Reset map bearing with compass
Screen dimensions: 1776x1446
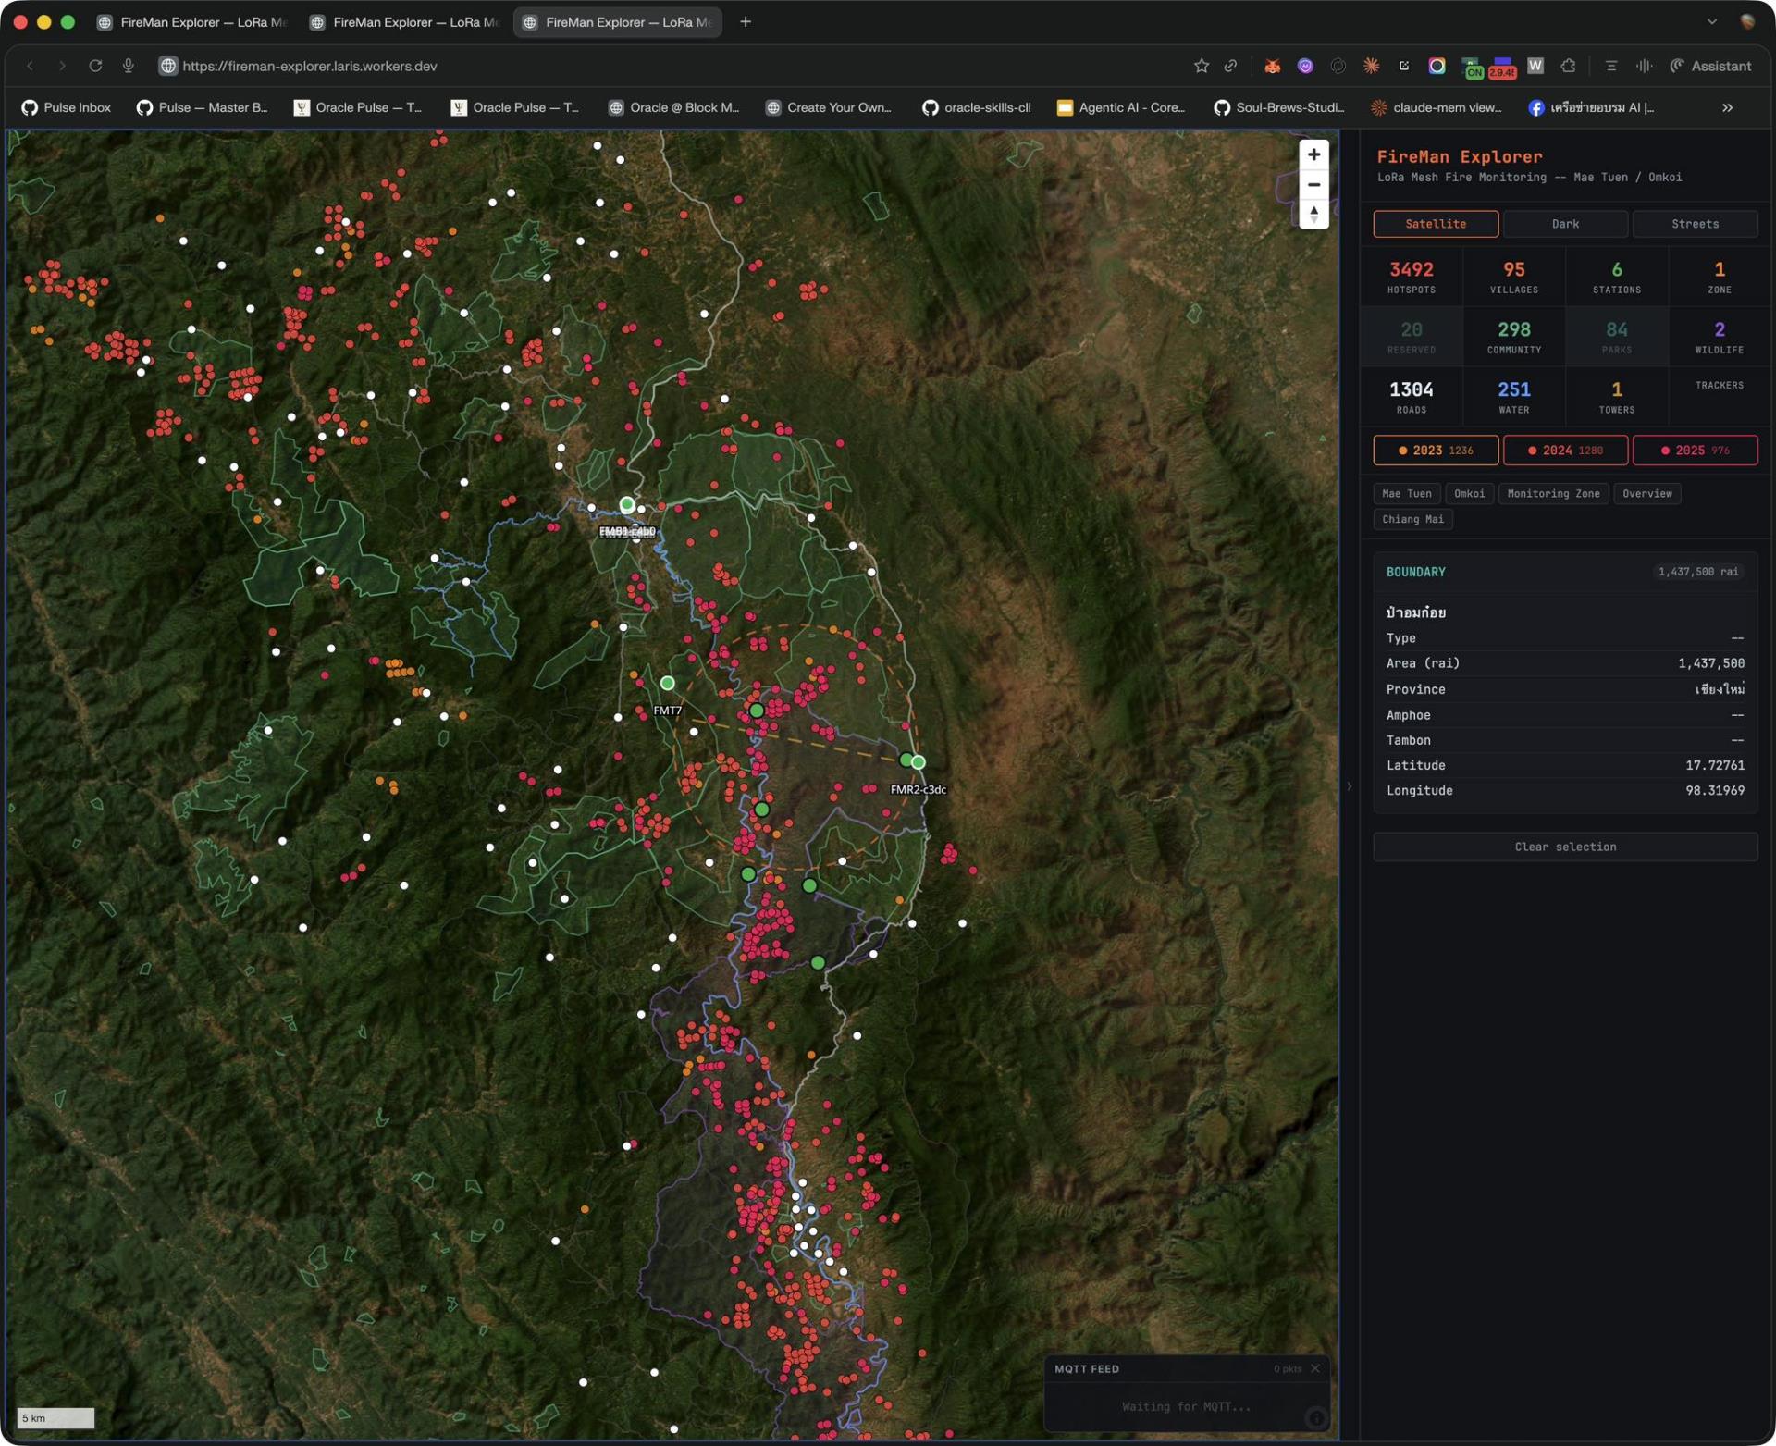coord(1313,215)
